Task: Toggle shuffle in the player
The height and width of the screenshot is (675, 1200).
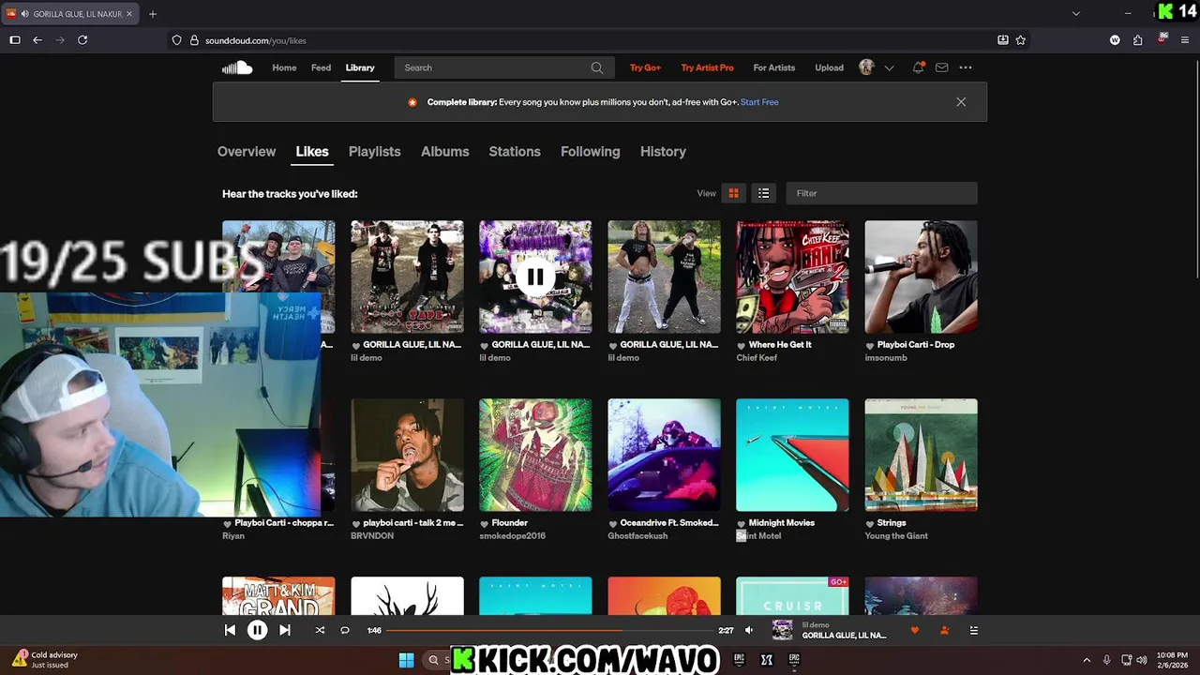Action: point(320,631)
